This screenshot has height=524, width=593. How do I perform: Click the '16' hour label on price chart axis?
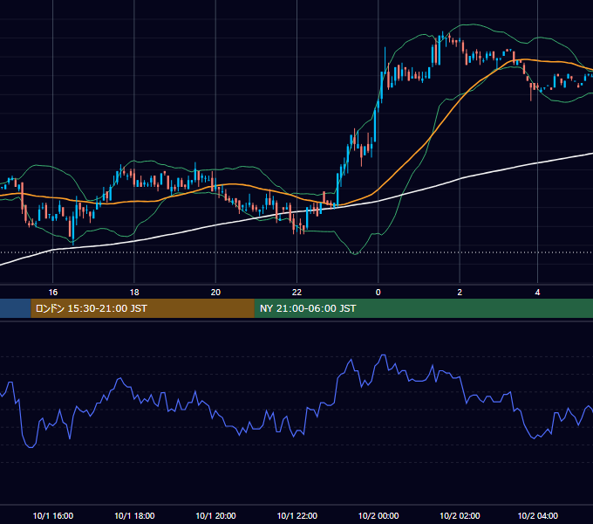pos(53,293)
